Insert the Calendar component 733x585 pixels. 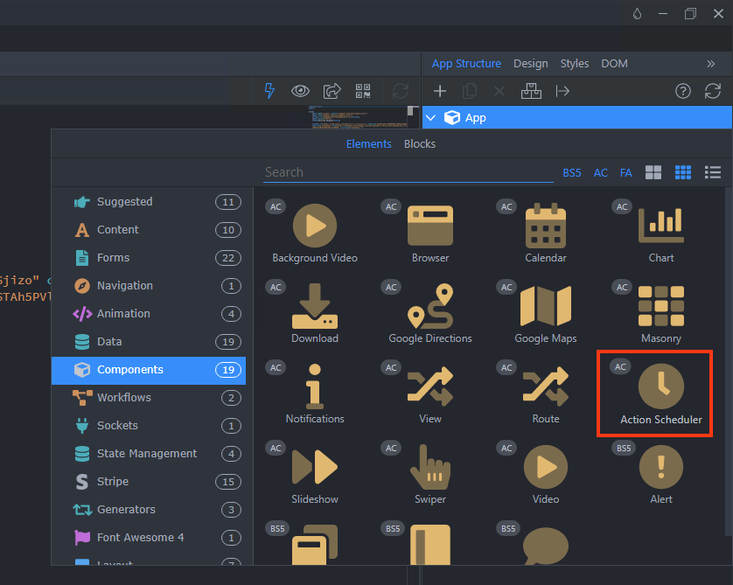[x=546, y=233]
